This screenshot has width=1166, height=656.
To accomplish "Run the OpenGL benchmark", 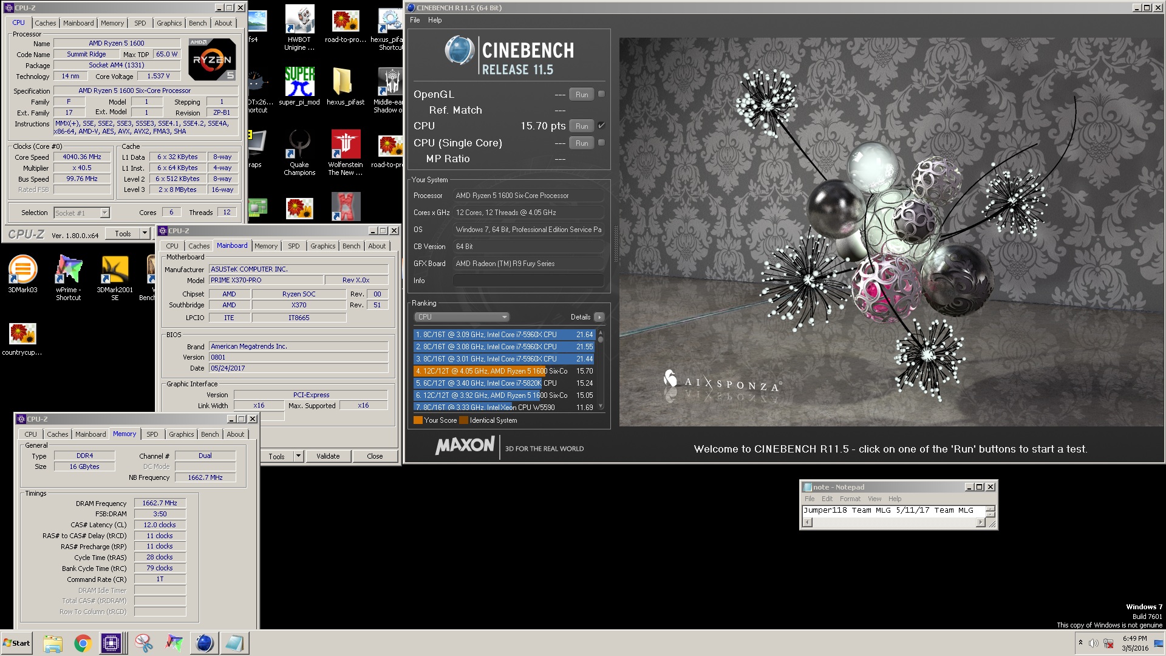I will 582,94.
